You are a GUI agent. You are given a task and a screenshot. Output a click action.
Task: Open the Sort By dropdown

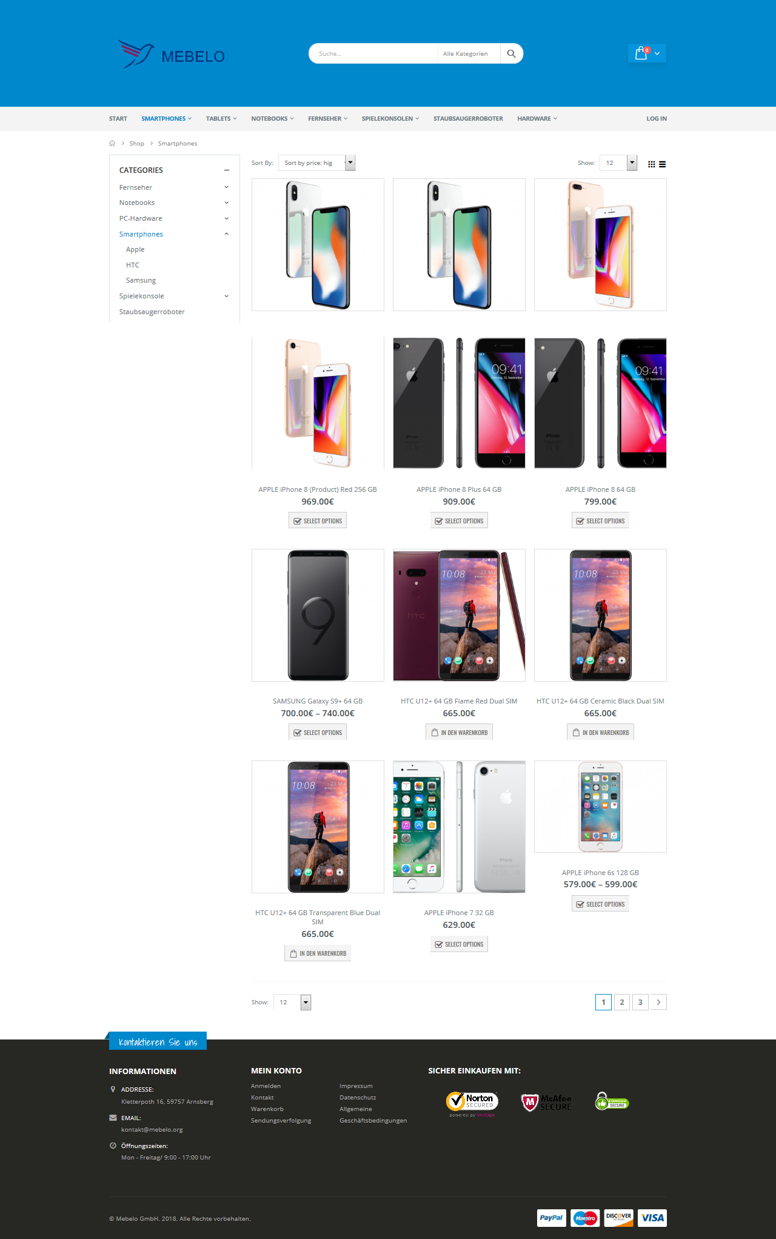pos(316,163)
